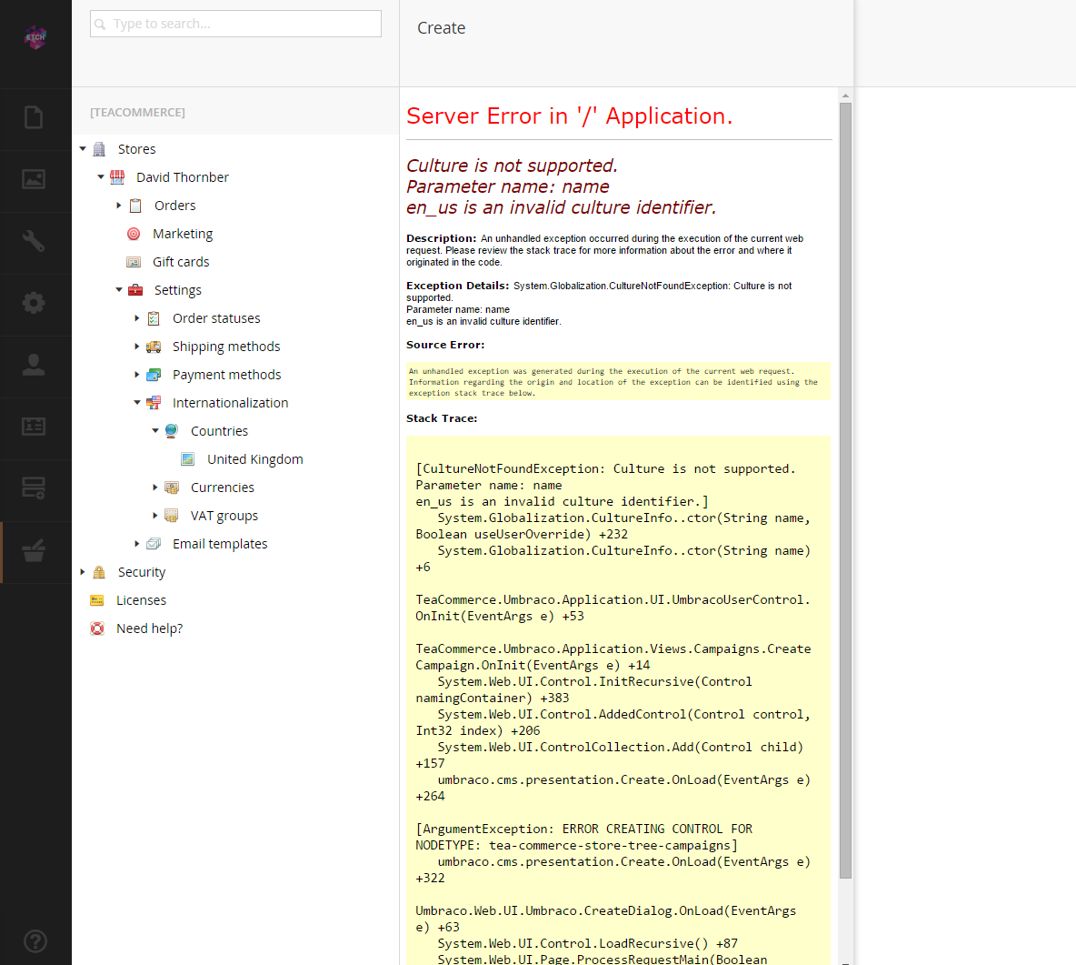Open the Content section document icon
Screen dimensions: 1076x965
(34, 117)
